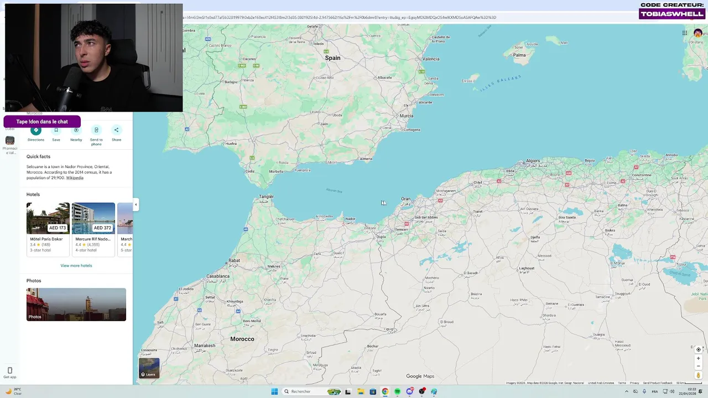Image resolution: width=708 pixels, height=398 pixels.
Task: Click the weather widget showing 26°C
Action: point(14,391)
